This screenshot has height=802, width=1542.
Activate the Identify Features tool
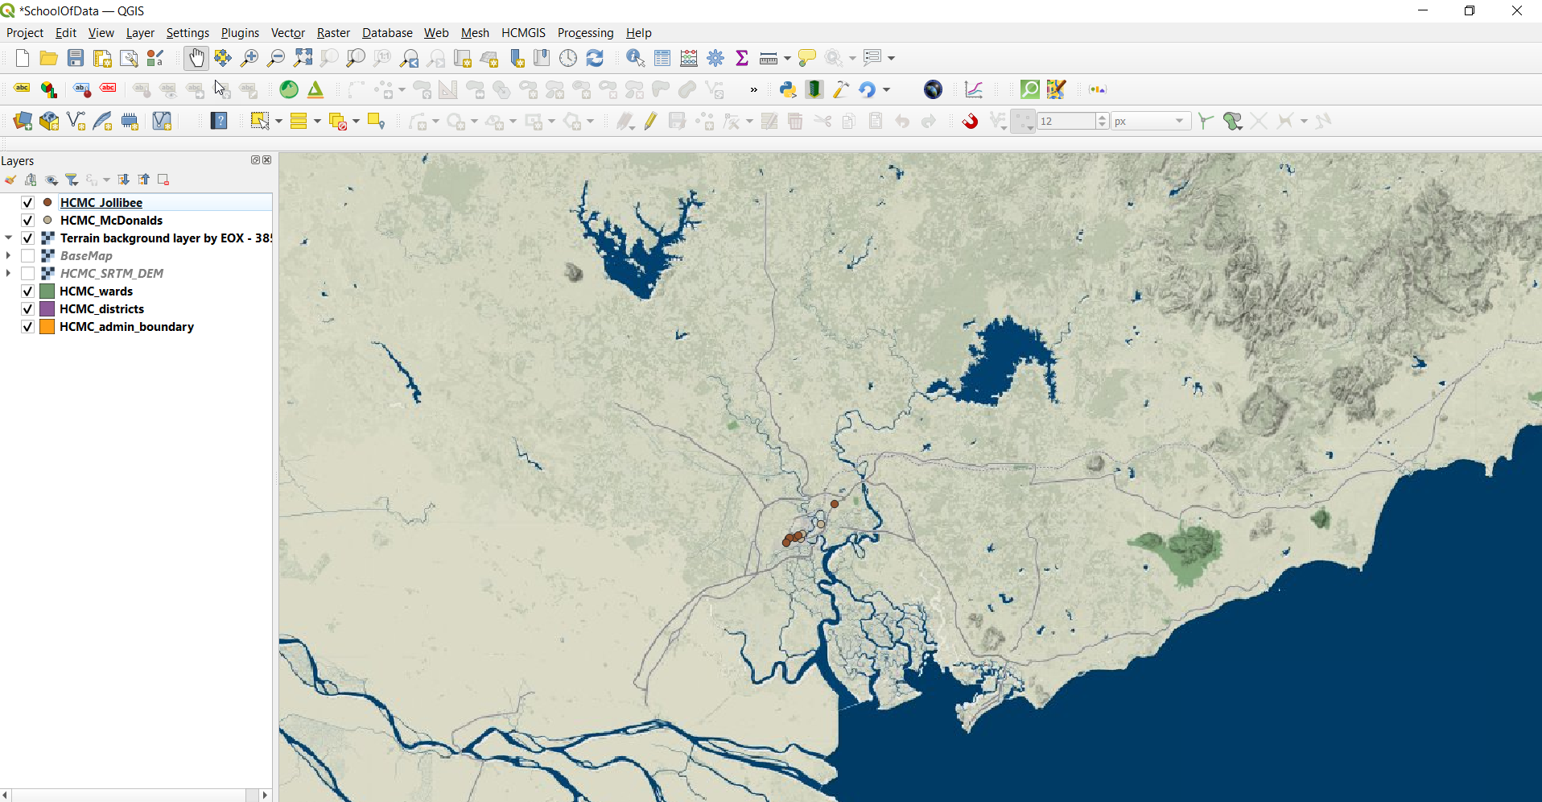coord(636,58)
